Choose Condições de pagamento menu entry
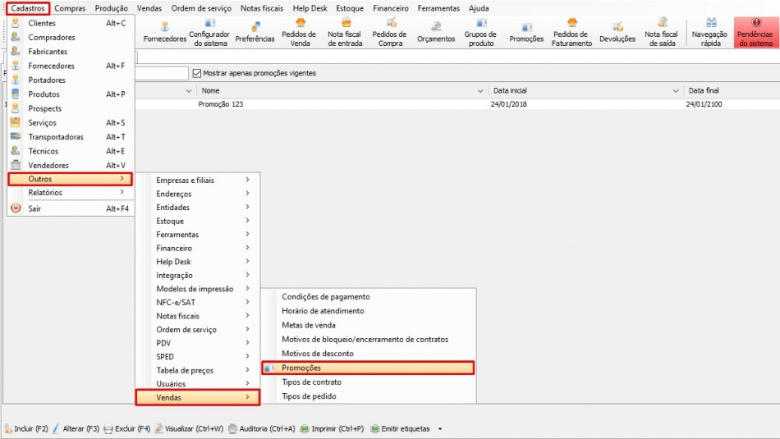780x439 pixels. coord(326,297)
